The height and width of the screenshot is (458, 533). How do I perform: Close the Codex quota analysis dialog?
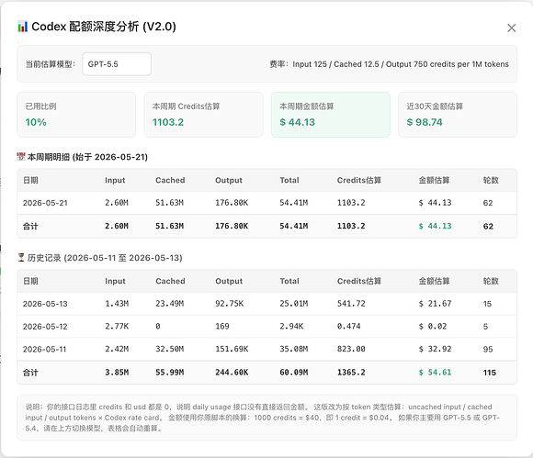coord(511,28)
